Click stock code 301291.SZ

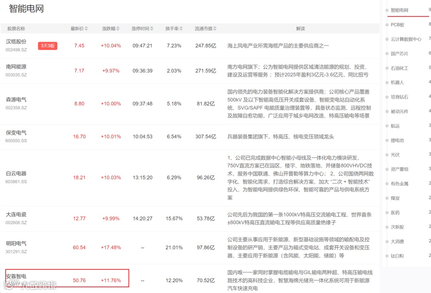click(16, 252)
